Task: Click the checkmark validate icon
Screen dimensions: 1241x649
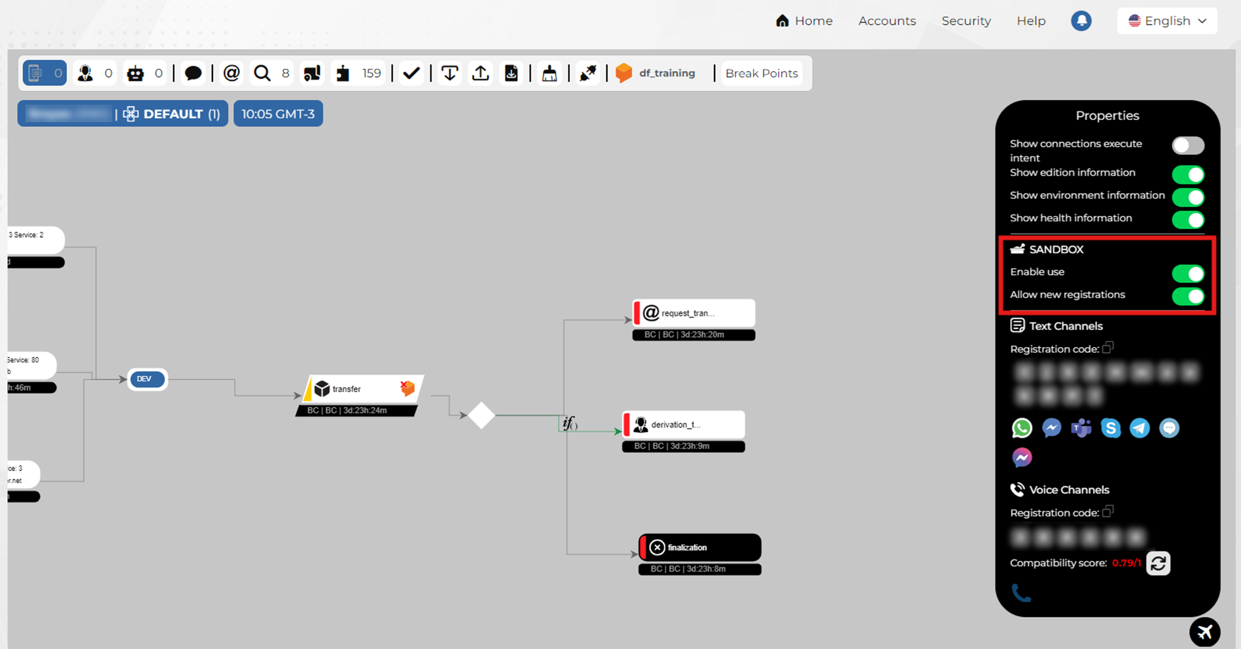Action: point(411,73)
